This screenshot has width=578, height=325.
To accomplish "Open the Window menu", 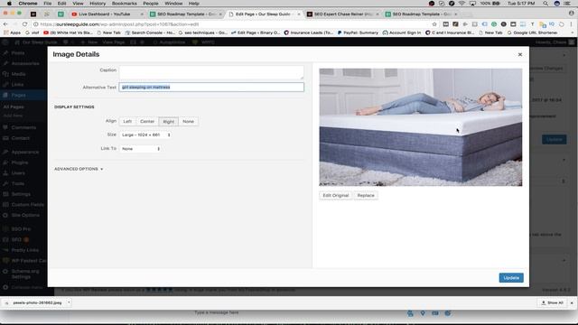I will point(173,4).
